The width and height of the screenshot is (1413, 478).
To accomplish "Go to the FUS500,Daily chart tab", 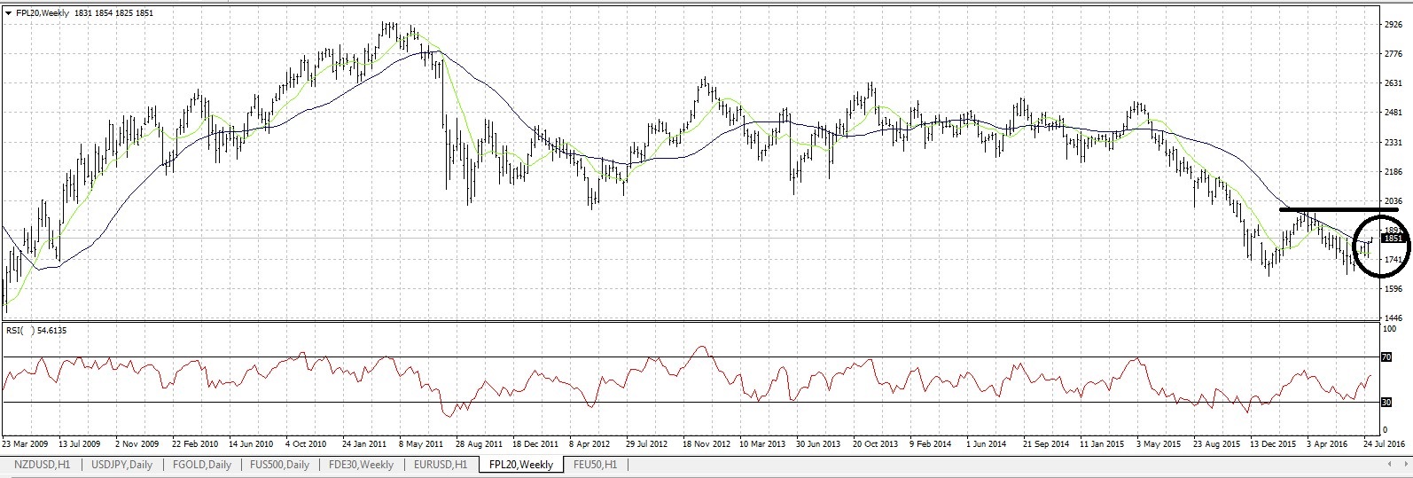I will [x=280, y=464].
